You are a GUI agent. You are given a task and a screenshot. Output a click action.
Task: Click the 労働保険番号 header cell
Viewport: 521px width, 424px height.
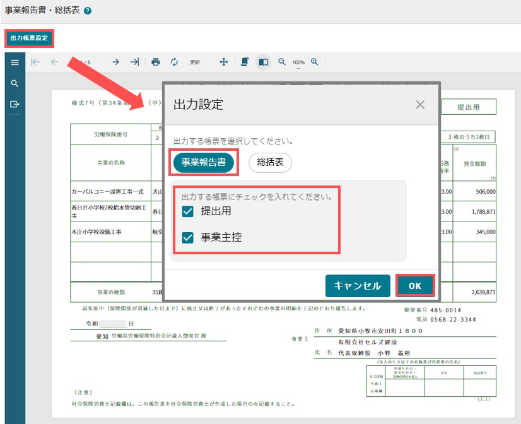110,134
